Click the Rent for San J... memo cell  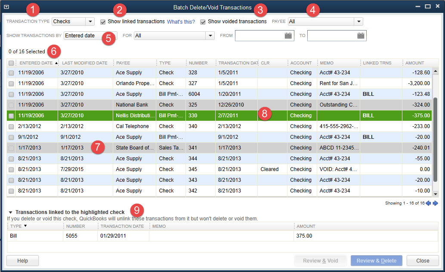click(x=338, y=83)
